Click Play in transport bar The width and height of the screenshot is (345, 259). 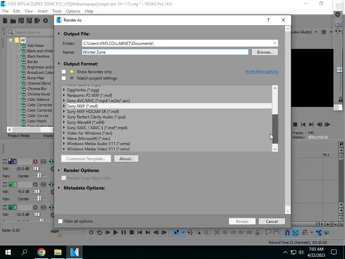pyautogui.click(x=116, y=232)
